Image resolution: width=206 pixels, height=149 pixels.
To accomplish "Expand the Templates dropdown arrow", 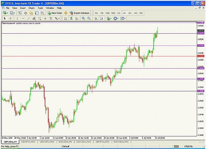I will pos(125,18).
